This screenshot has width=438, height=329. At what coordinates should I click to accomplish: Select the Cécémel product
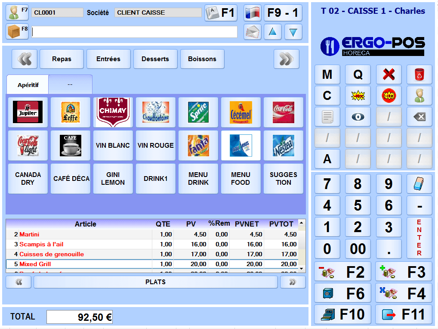point(241,112)
